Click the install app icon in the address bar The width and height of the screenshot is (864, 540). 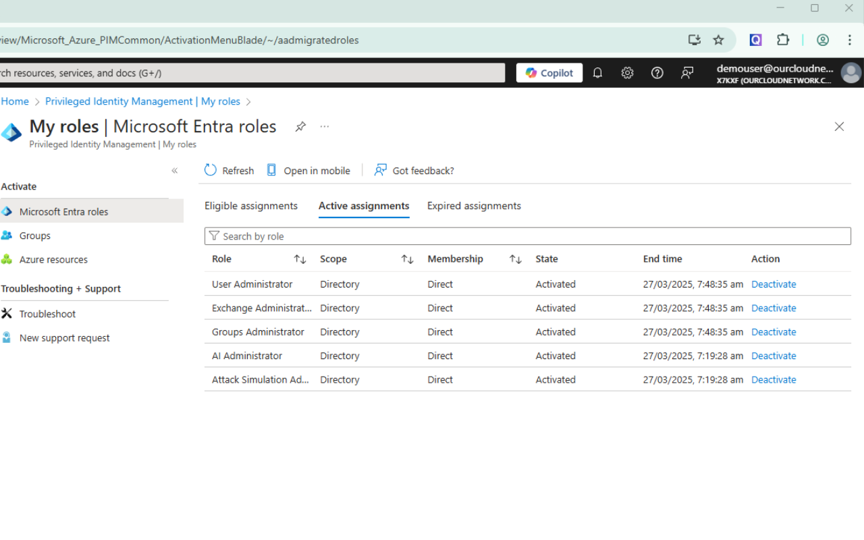point(694,40)
